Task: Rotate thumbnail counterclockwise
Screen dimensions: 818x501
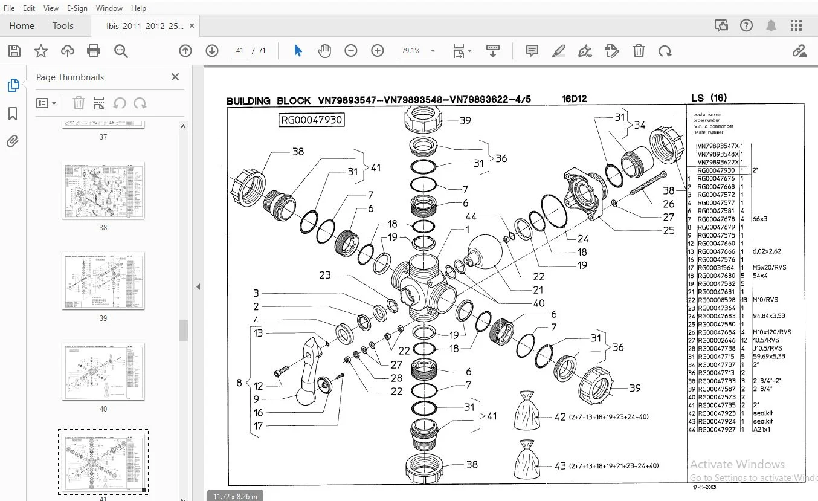Action: [x=120, y=103]
